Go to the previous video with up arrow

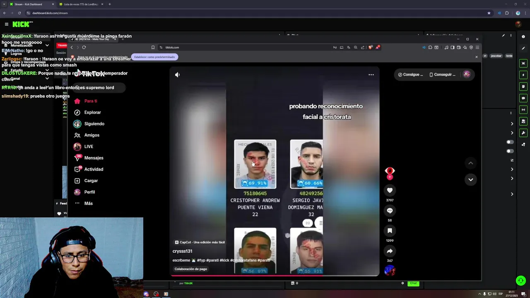(470, 163)
